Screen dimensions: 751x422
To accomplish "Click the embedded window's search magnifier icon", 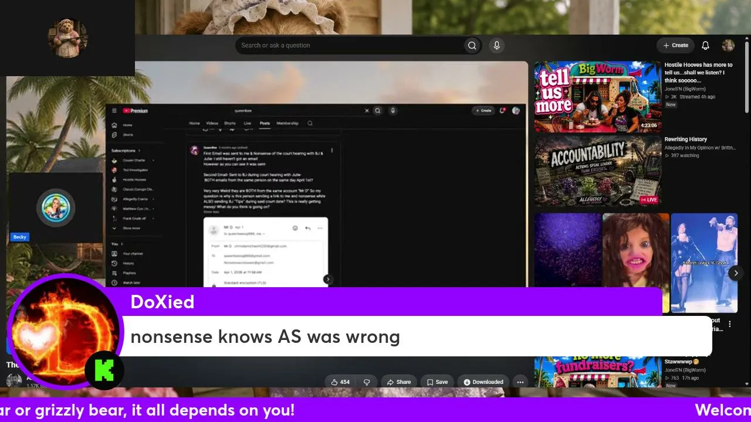I will (x=378, y=110).
